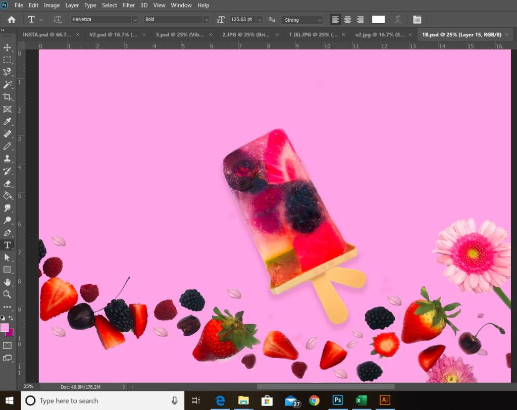517x410 pixels.
Task: Select the Eraser tool
Action: pyautogui.click(x=8, y=183)
